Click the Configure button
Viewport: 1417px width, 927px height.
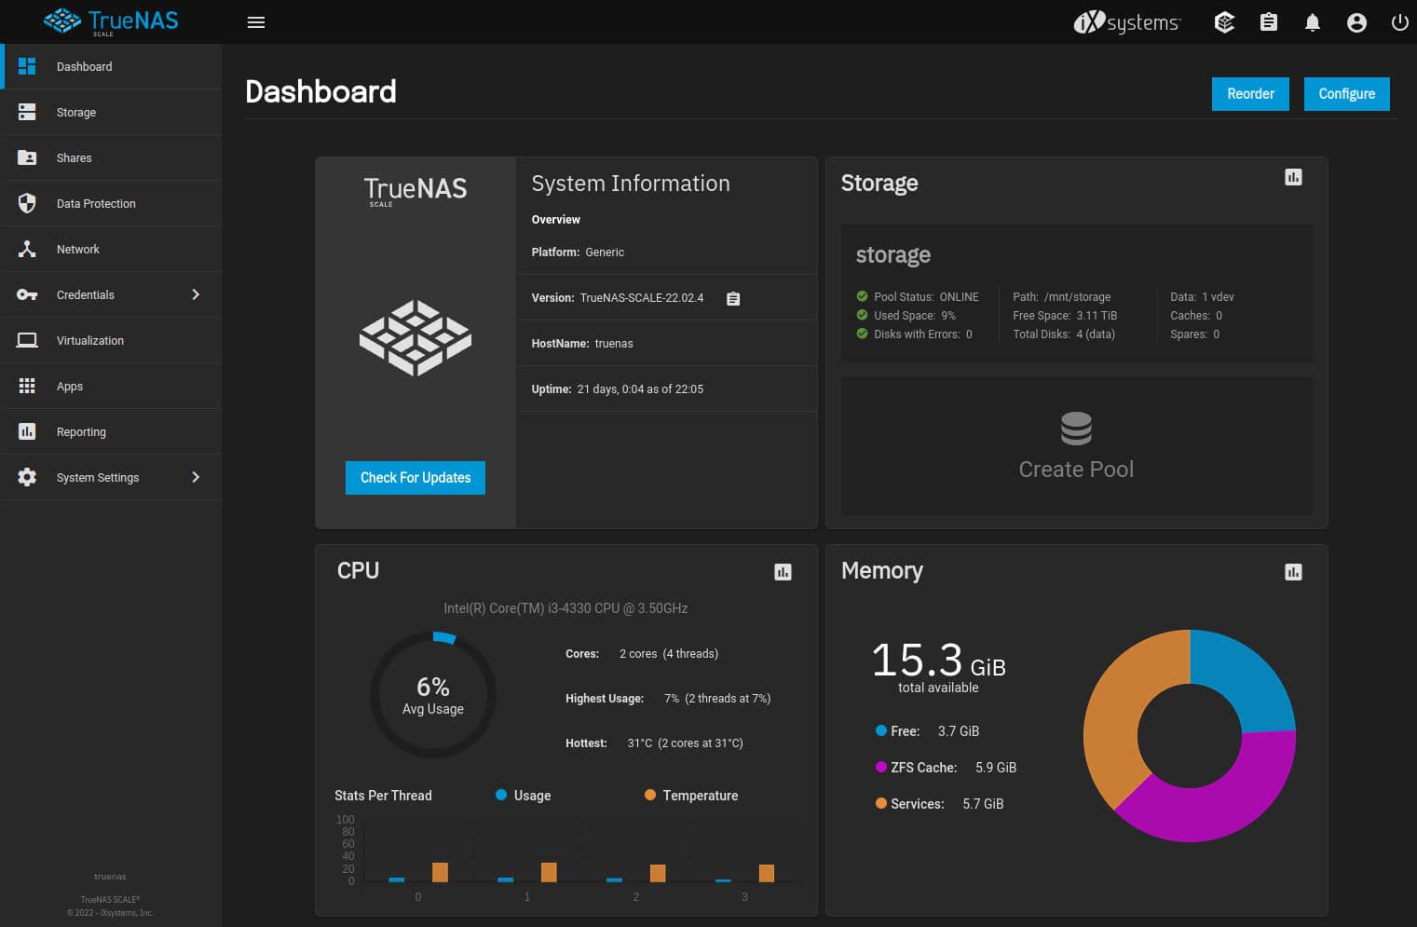click(x=1346, y=93)
